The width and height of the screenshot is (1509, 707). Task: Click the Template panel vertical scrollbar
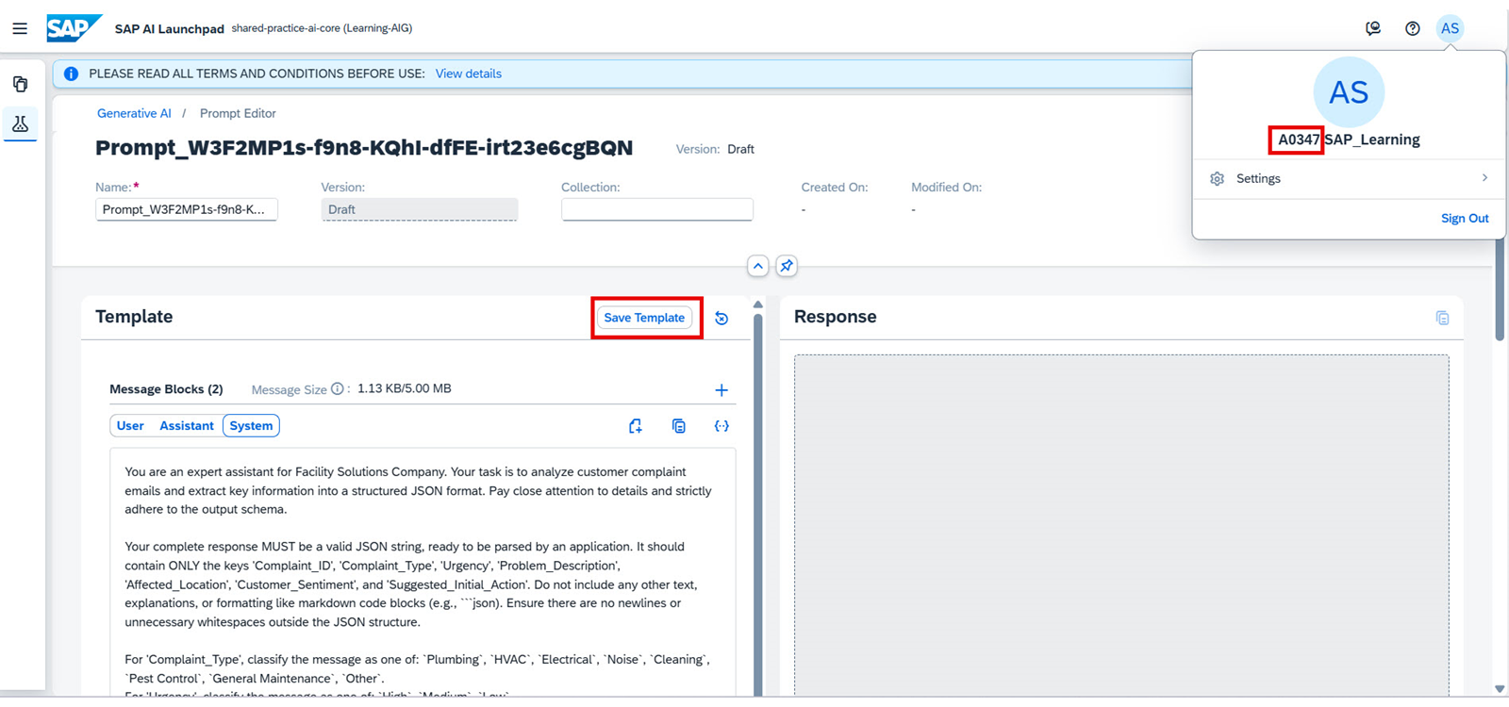point(757,503)
